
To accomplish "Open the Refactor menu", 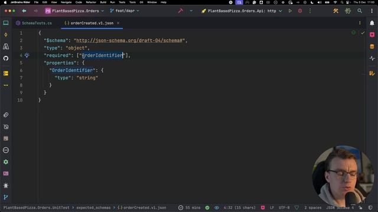I will tap(91, 2).
